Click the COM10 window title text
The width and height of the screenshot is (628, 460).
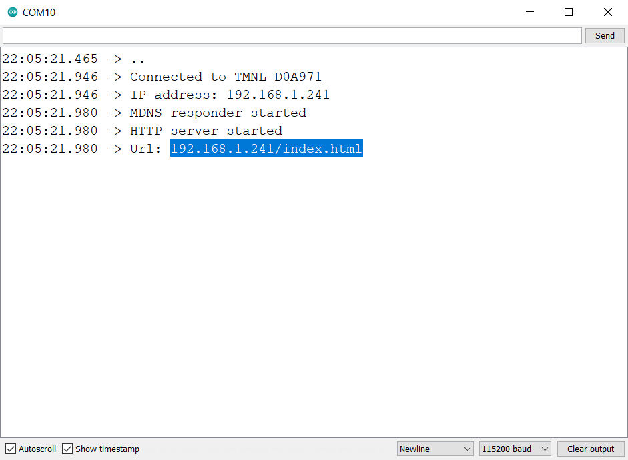click(39, 13)
